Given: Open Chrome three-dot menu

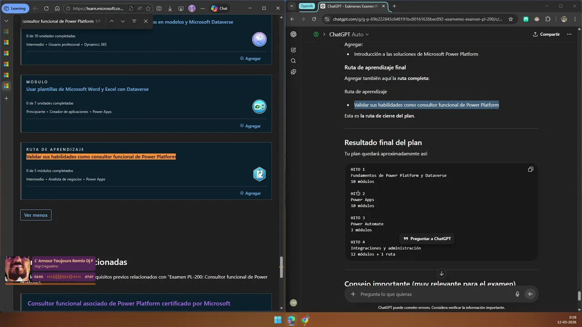Looking at the screenshot, I should pos(575,19).
